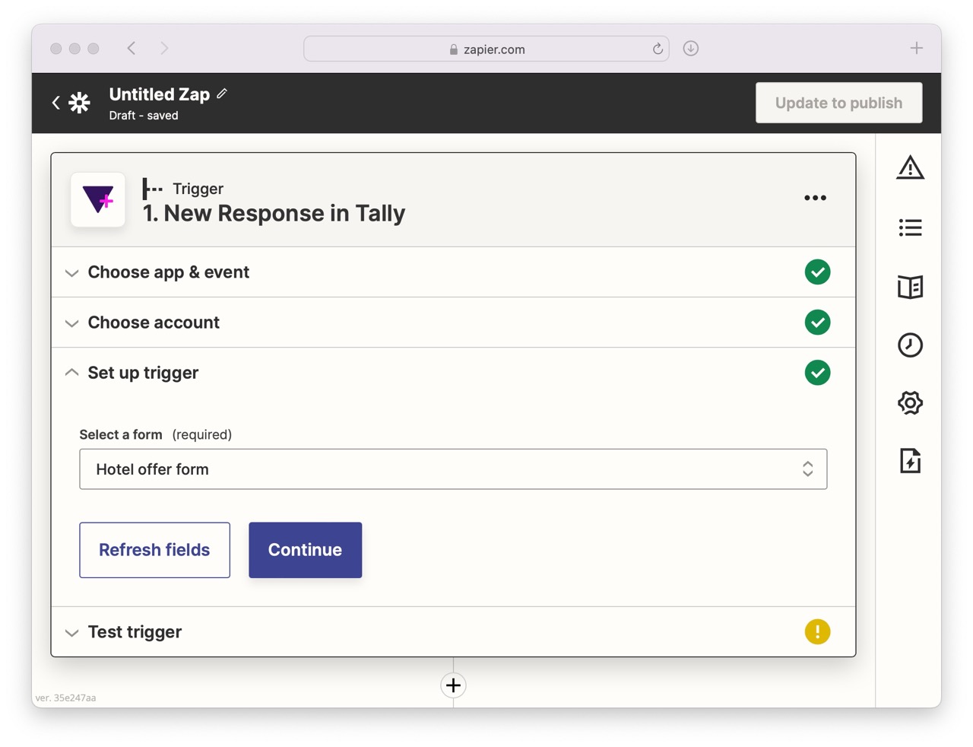
Task: Click the Update to publish button
Action: [838, 103]
